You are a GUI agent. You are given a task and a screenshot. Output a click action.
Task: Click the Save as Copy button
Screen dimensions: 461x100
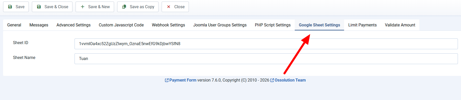[138, 7]
